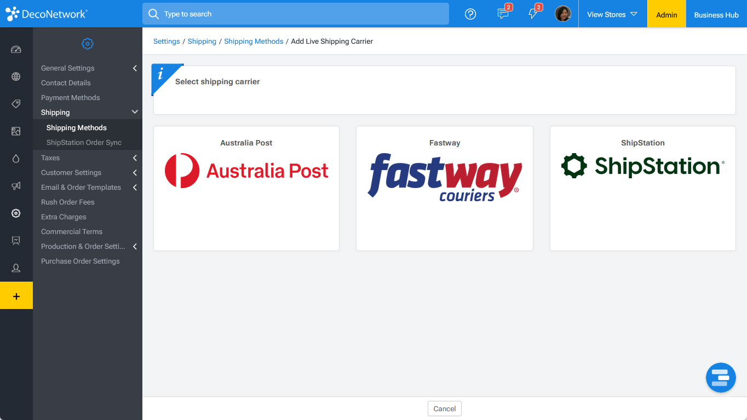747x420 pixels.
Task: Expand the Customer Settings chevron
Action: pyautogui.click(x=135, y=173)
